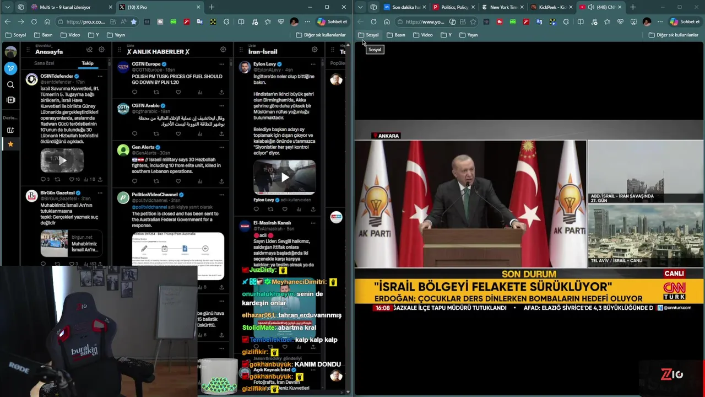
Task: Open a new tab in left browser
Action: (211, 7)
